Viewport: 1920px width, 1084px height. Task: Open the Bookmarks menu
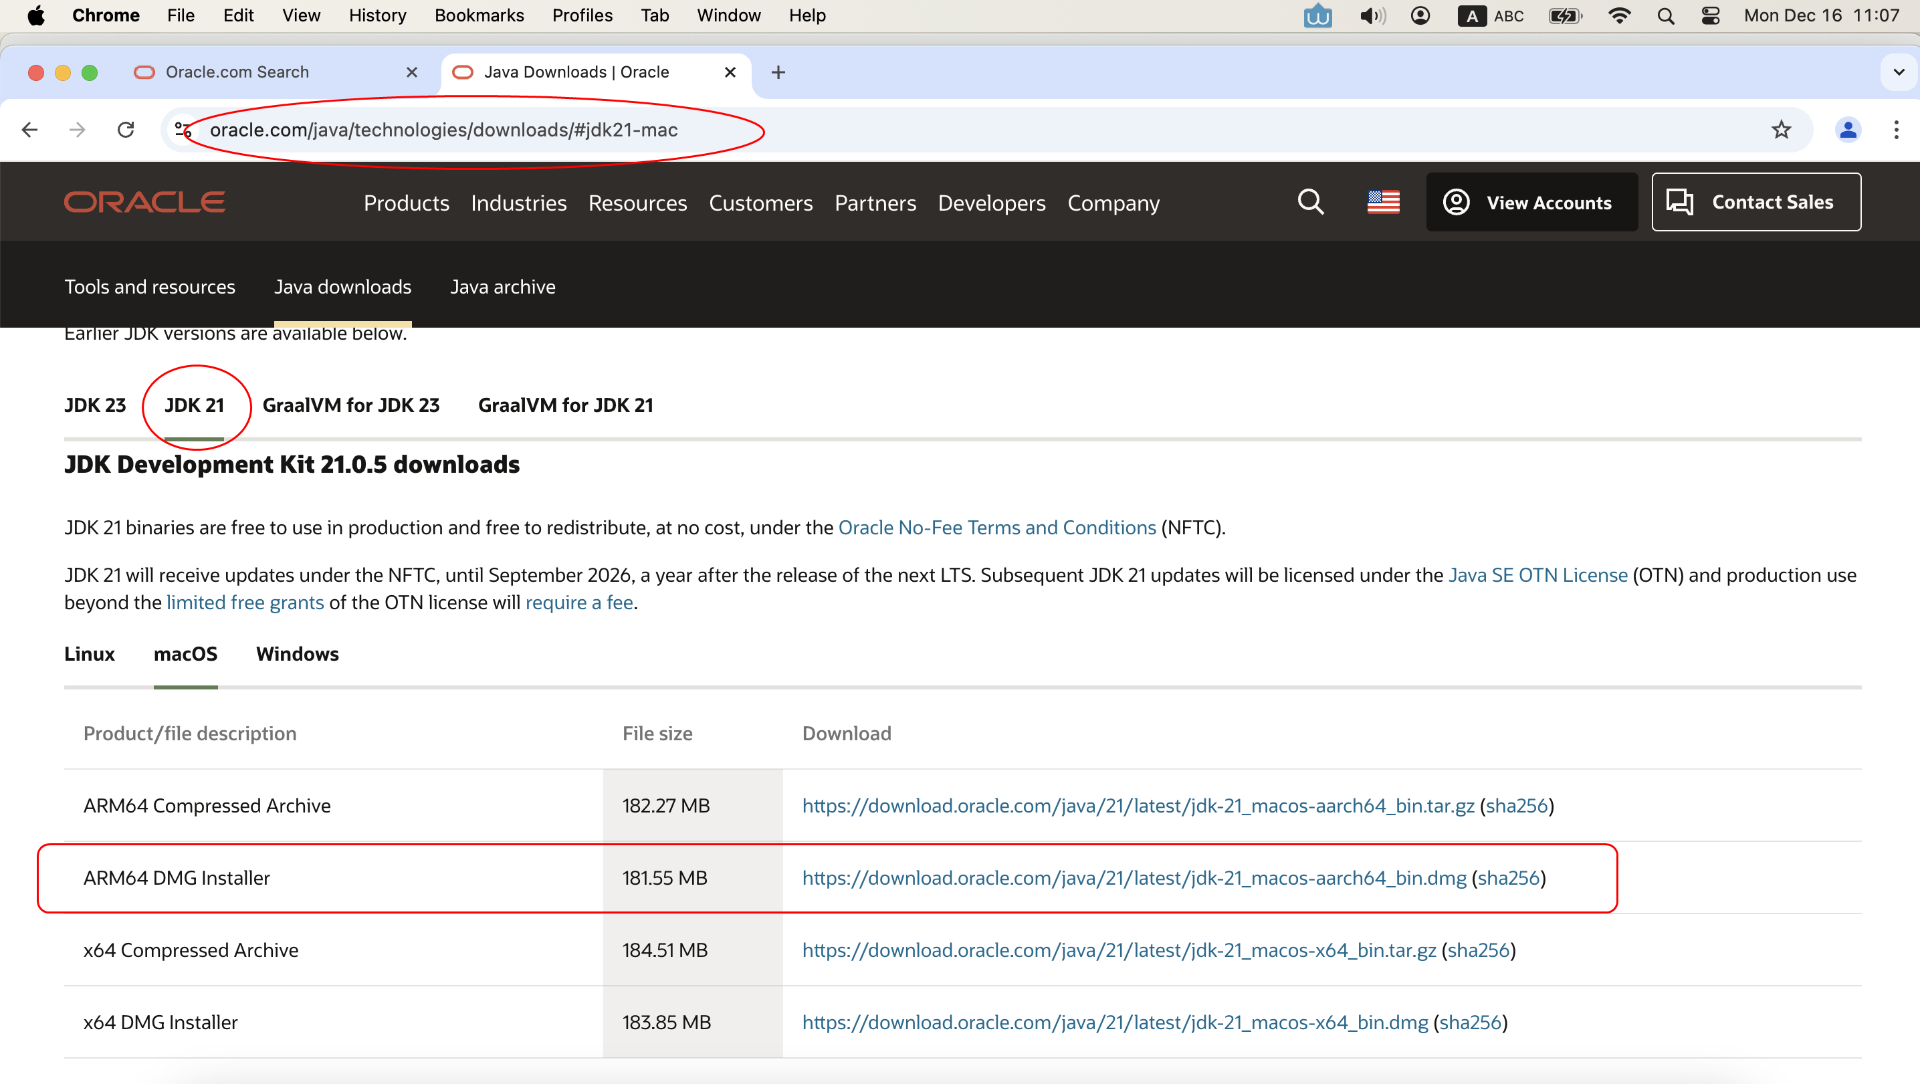tap(479, 15)
